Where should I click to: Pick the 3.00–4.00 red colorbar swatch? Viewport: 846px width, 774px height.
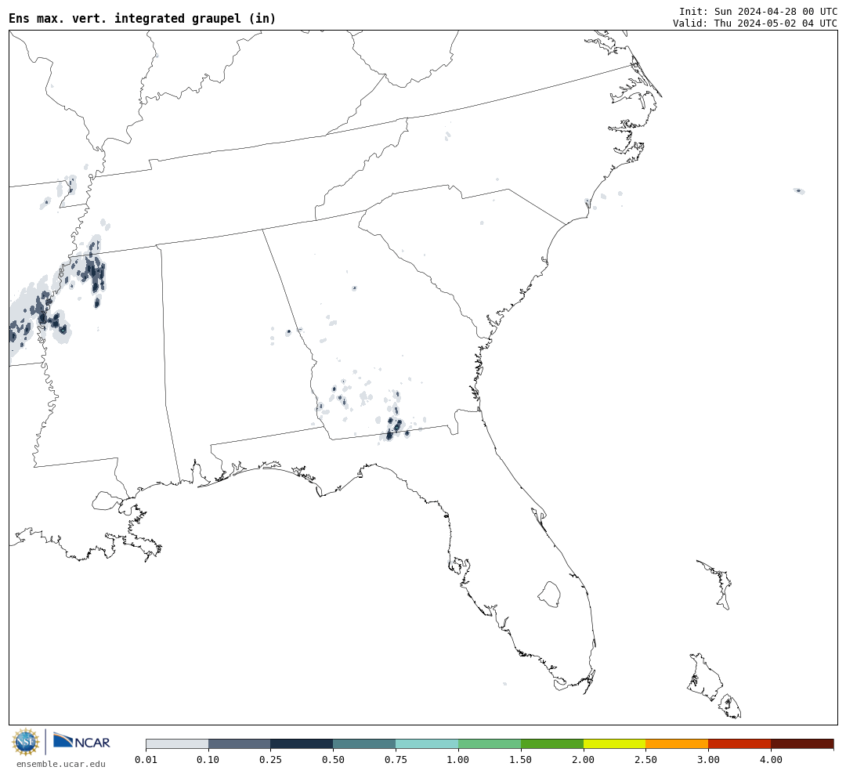pyautogui.click(x=739, y=743)
